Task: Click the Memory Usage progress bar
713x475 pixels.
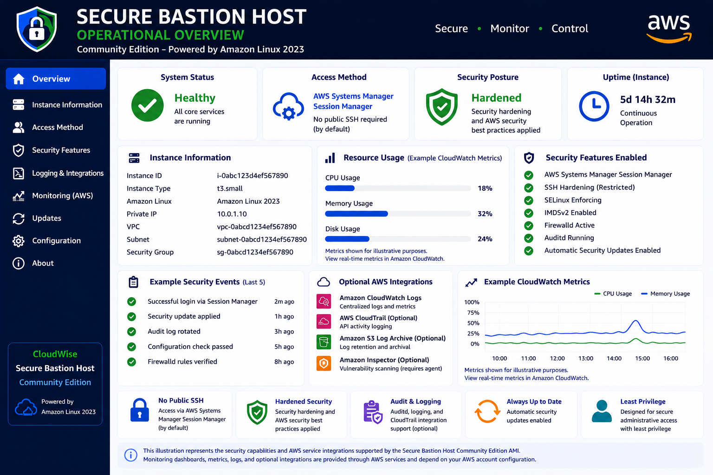Action: click(398, 214)
